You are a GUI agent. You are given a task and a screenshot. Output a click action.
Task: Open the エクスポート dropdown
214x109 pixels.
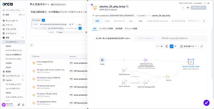pyautogui.click(x=189, y=46)
